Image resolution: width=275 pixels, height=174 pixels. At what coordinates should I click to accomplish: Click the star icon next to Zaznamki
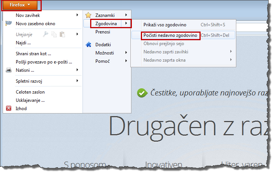point(88,15)
